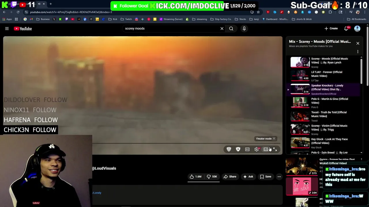Open the Business bookmarks folder
Image resolution: width=369 pixels, height=207 pixels.
[x=43, y=19]
